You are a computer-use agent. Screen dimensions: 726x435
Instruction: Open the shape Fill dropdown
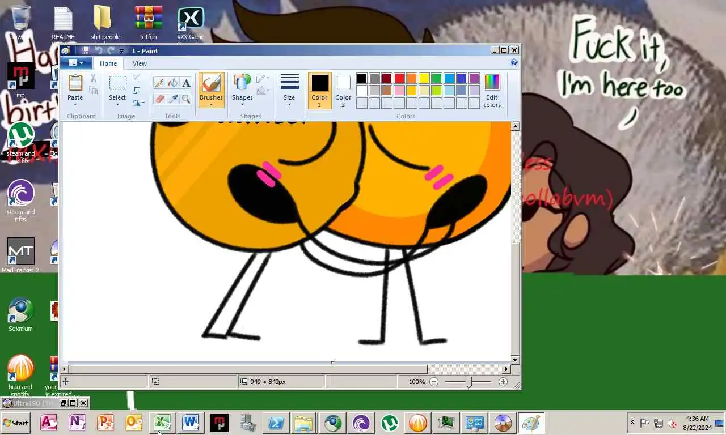coord(263,91)
